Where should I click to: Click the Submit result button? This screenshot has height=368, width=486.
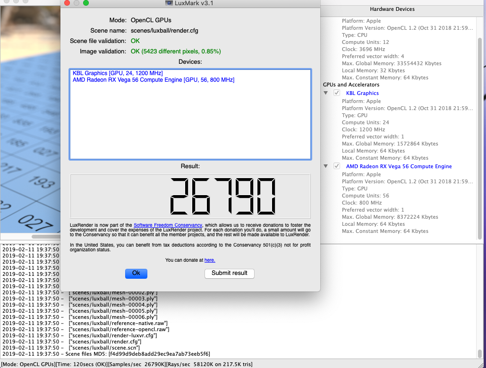tap(230, 274)
